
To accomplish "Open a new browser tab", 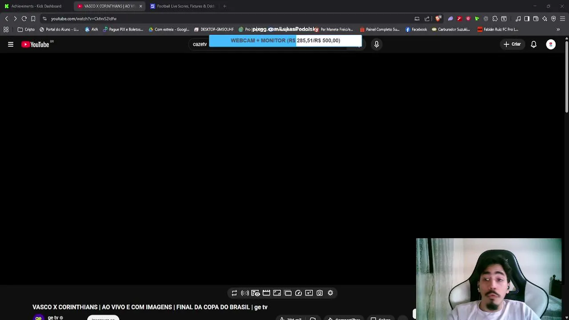I will click(x=224, y=6).
